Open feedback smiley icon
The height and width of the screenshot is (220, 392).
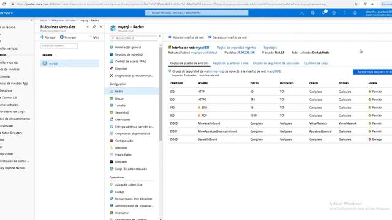(355, 13)
